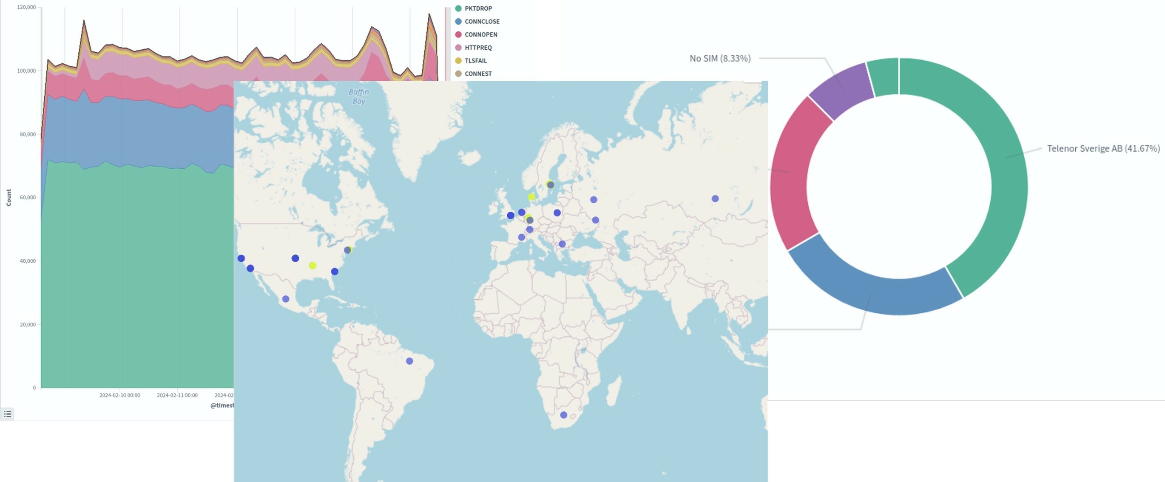This screenshot has height=482, width=1165.
Task: Toggle the chart legend list icon
Action: pos(7,414)
